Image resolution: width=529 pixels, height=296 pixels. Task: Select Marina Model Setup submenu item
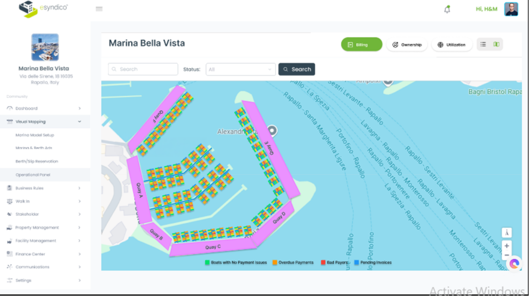[x=35, y=135]
